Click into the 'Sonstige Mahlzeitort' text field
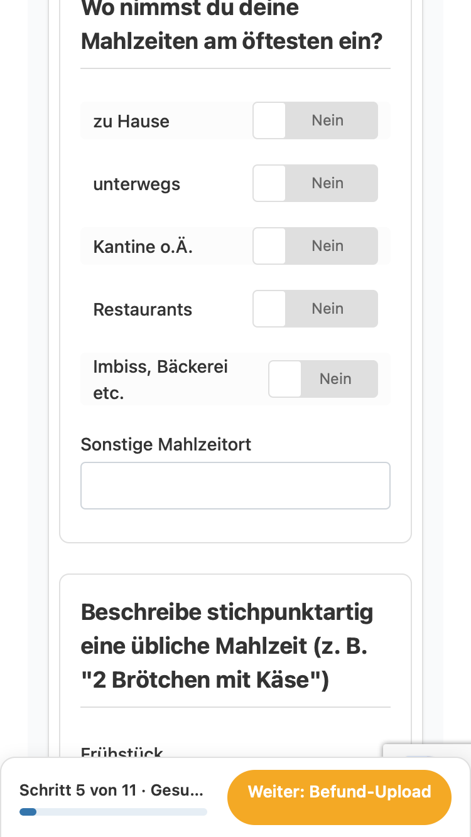The height and width of the screenshot is (837, 471). point(235,486)
